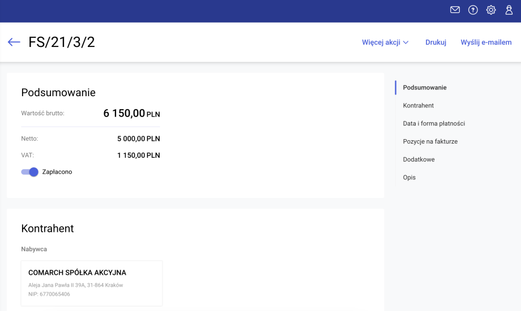The width and height of the screenshot is (521, 311).
Task: Click the VAT amount 1 150,00 PLN
Action: point(138,155)
